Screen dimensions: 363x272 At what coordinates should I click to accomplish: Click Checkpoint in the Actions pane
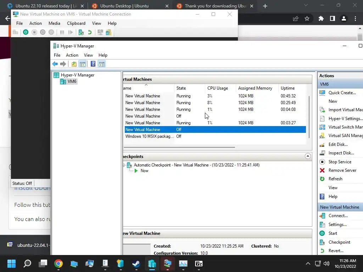click(x=339, y=242)
